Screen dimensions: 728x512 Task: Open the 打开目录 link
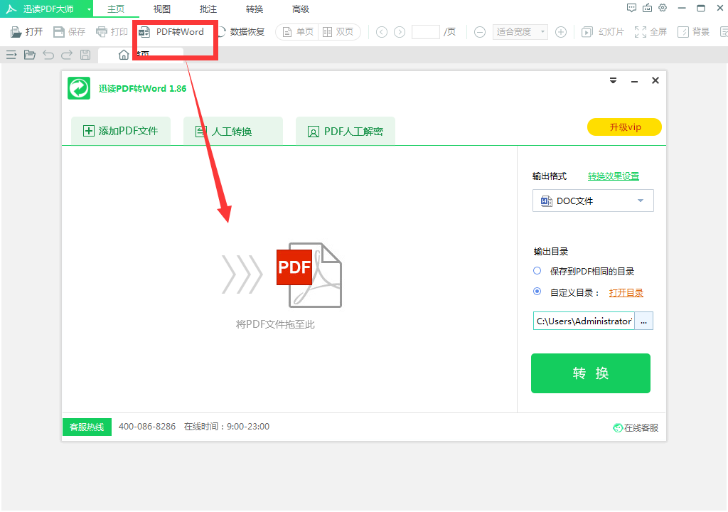click(626, 293)
